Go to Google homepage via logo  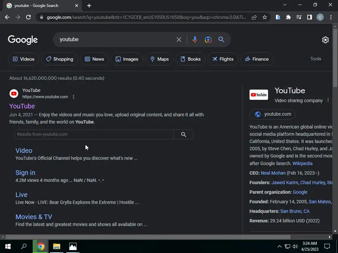pyautogui.click(x=23, y=40)
